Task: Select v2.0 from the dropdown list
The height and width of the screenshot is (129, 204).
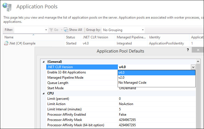Action: [156, 78]
